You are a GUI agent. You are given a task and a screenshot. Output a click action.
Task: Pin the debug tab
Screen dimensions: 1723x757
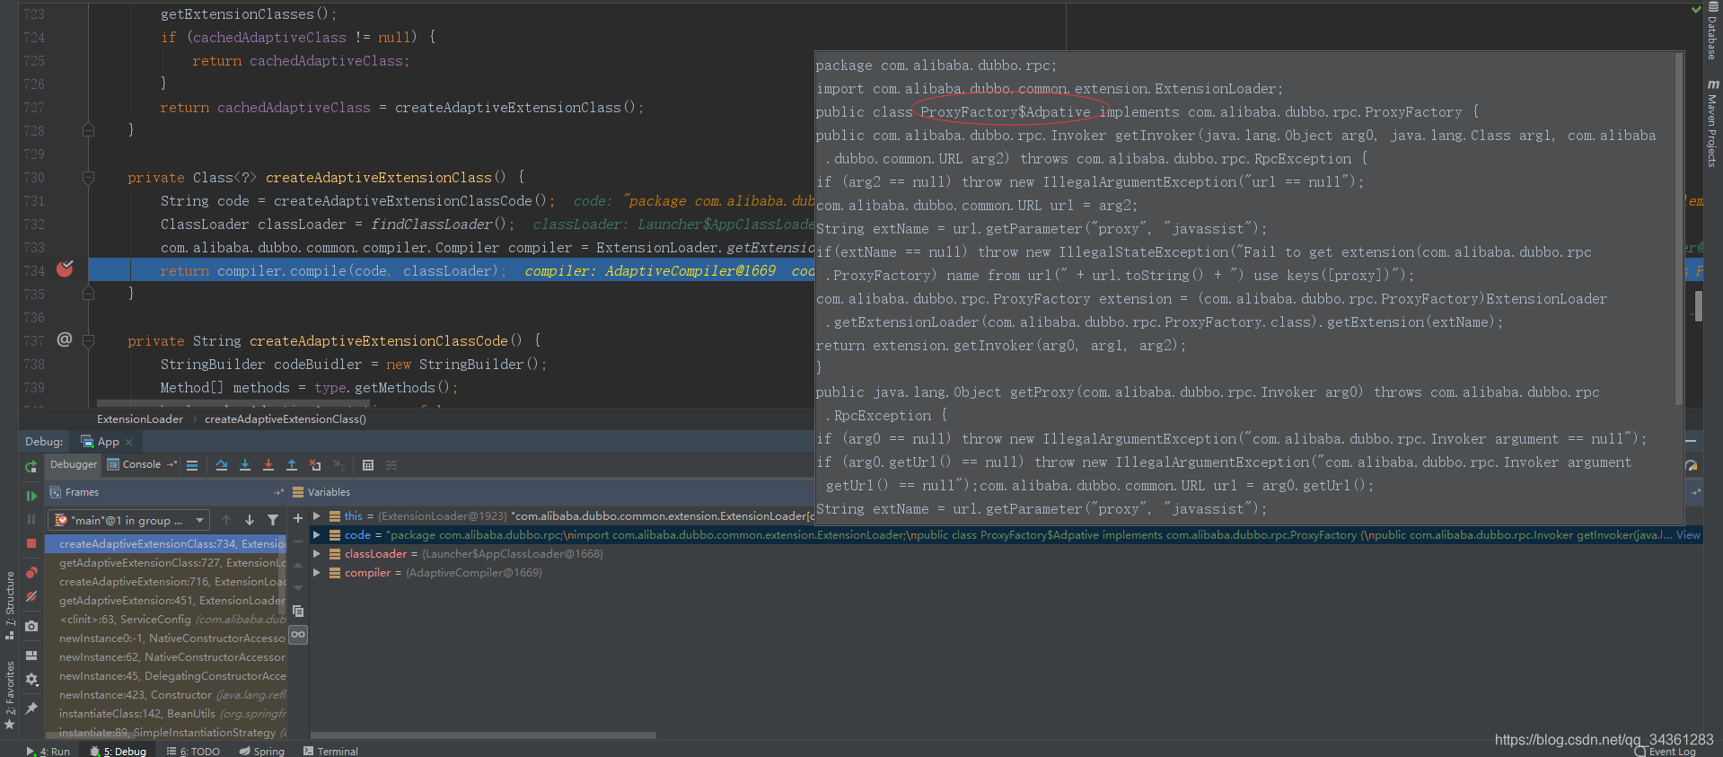pyautogui.click(x=31, y=709)
